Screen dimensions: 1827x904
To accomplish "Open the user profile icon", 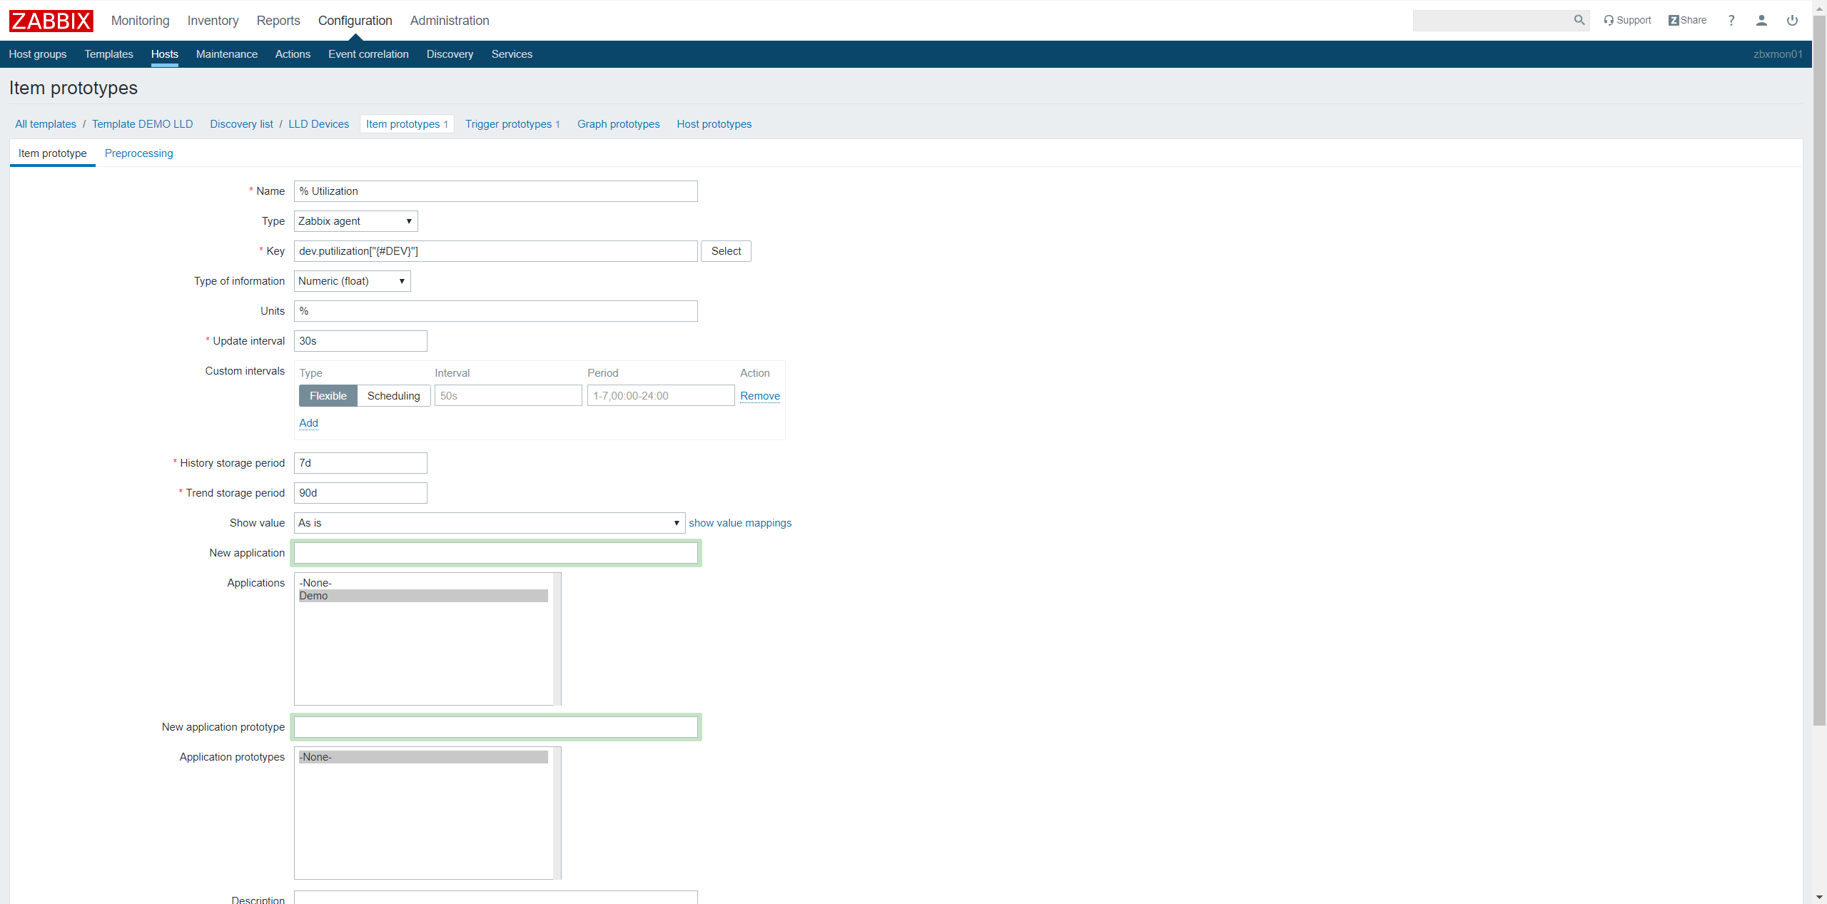I will (1761, 21).
